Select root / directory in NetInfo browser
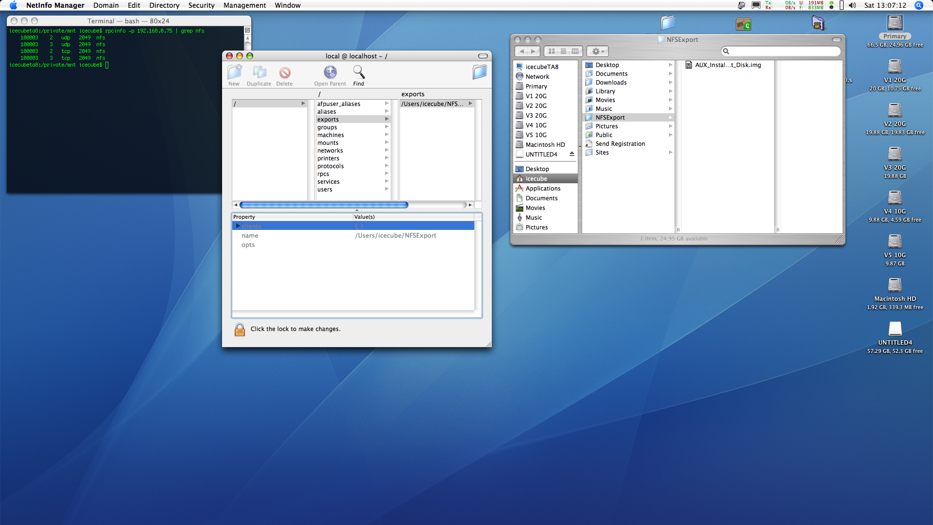 (270, 104)
